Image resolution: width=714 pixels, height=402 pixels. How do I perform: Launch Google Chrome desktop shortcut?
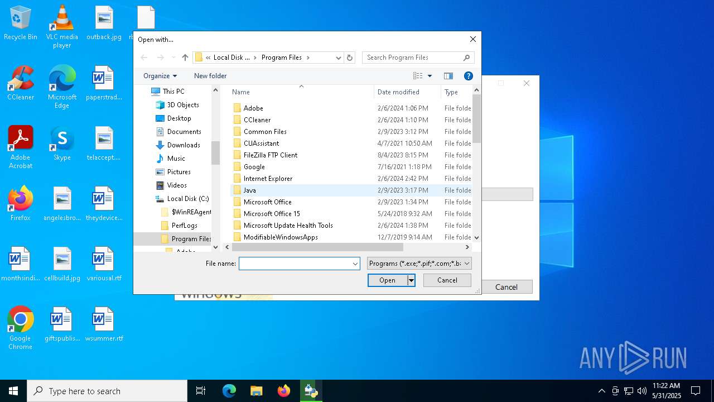pos(21,328)
